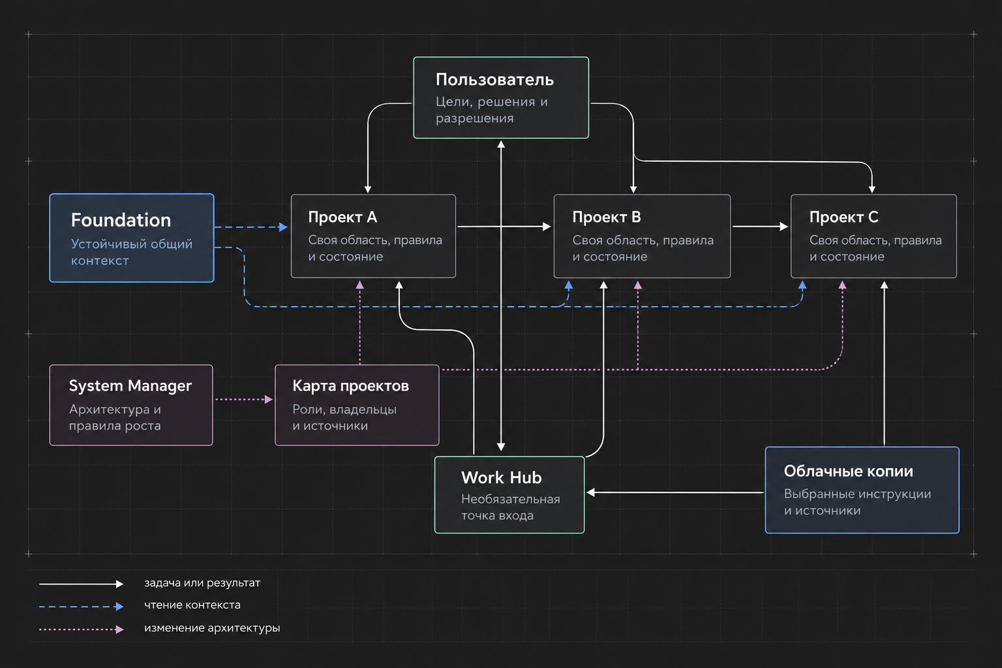Click the description text inside Проект A
The width and height of the screenshot is (1002, 668).
(x=375, y=249)
